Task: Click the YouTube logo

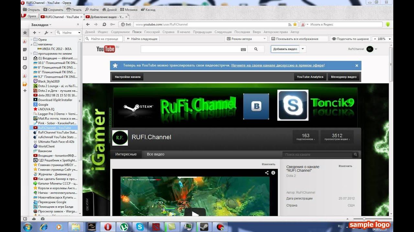Action: (x=106, y=49)
